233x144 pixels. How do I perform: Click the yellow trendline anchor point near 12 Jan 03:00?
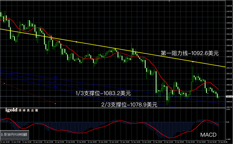point(77,42)
